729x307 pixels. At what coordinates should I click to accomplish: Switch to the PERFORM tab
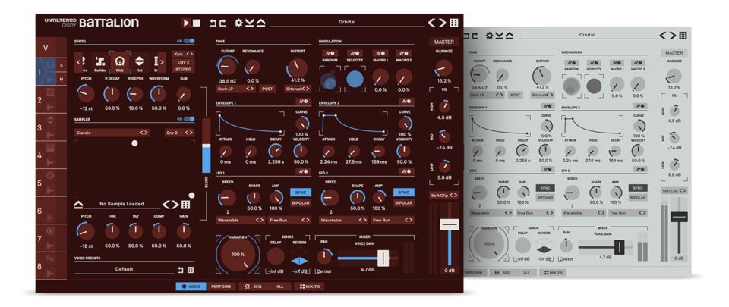[x=222, y=287]
